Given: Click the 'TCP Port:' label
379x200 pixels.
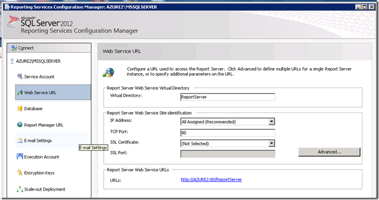Looking at the screenshot, I should point(119,132).
